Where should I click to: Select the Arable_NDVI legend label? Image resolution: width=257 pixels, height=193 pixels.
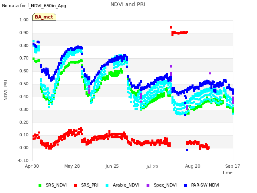126,185
